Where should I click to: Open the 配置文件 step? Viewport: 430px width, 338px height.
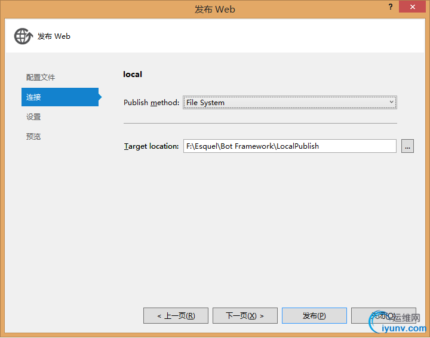41,77
